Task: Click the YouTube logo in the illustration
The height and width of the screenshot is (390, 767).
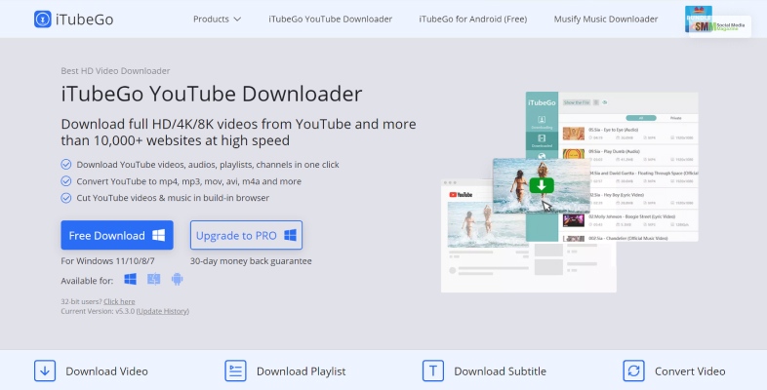Action: coord(461,194)
